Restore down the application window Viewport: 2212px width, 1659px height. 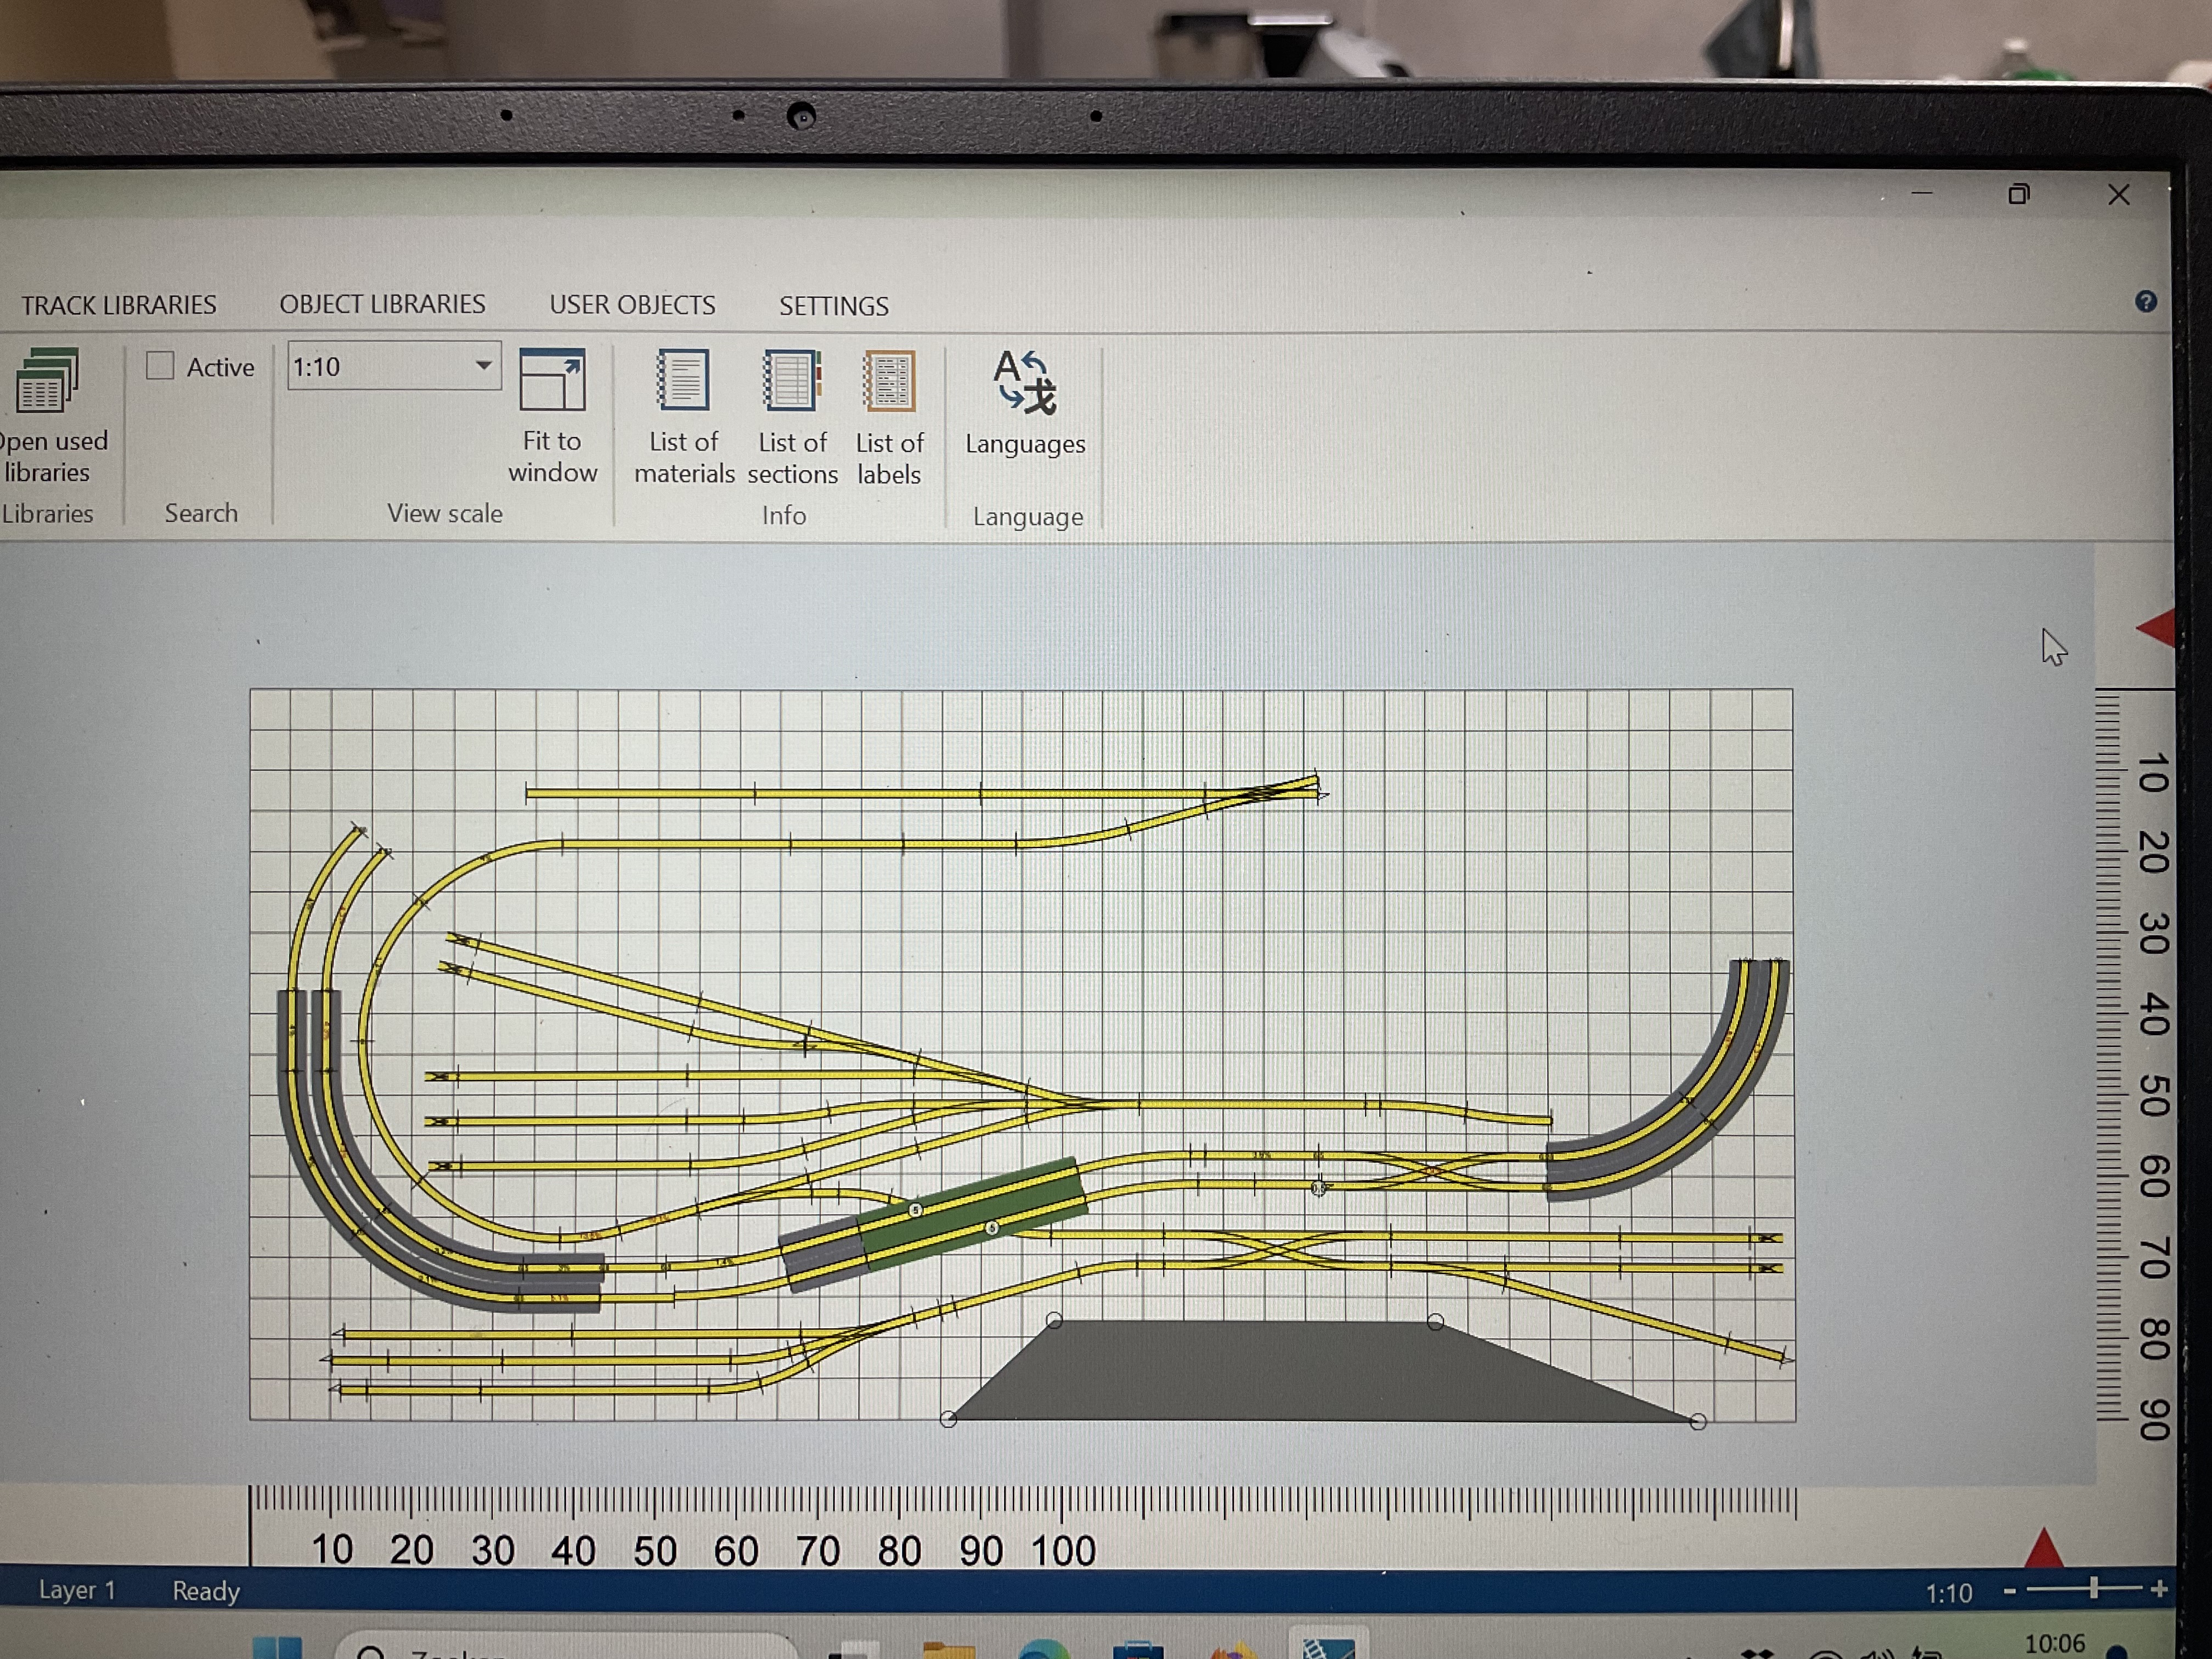coord(2019,194)
